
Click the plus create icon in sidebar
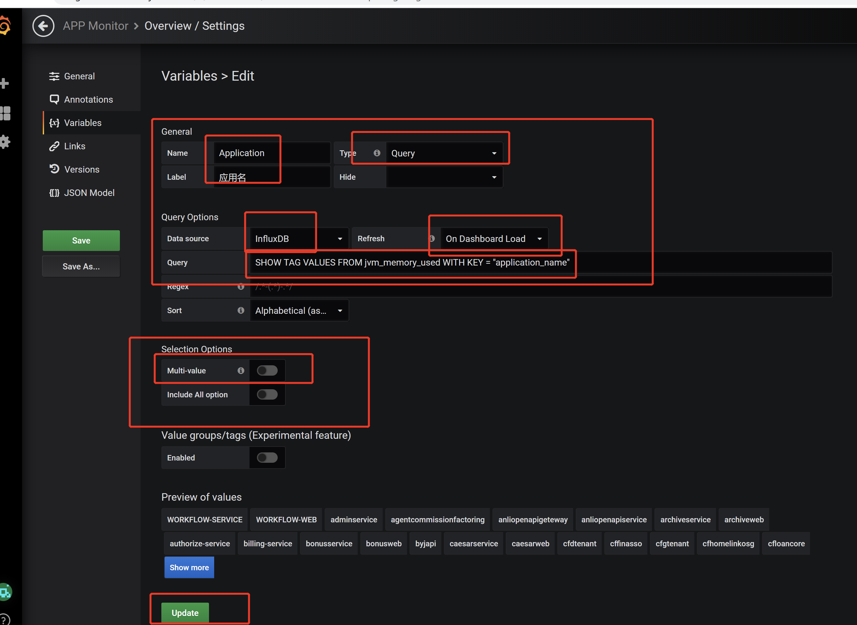coord(5,83)
